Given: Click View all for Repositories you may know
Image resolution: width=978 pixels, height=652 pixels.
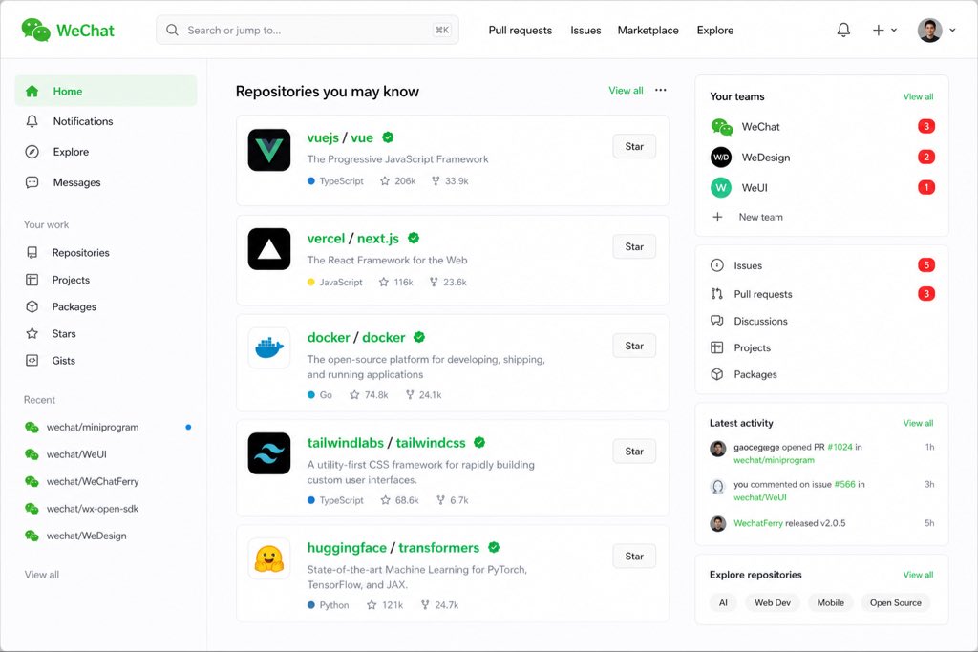Looking at the screenshot, I should pyautogui.click(x=626, y=91).
